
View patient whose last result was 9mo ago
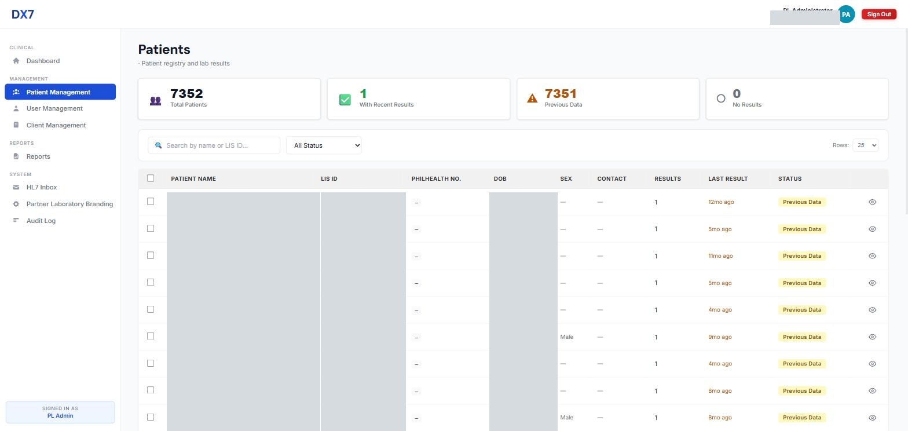[x=872, y=337]
